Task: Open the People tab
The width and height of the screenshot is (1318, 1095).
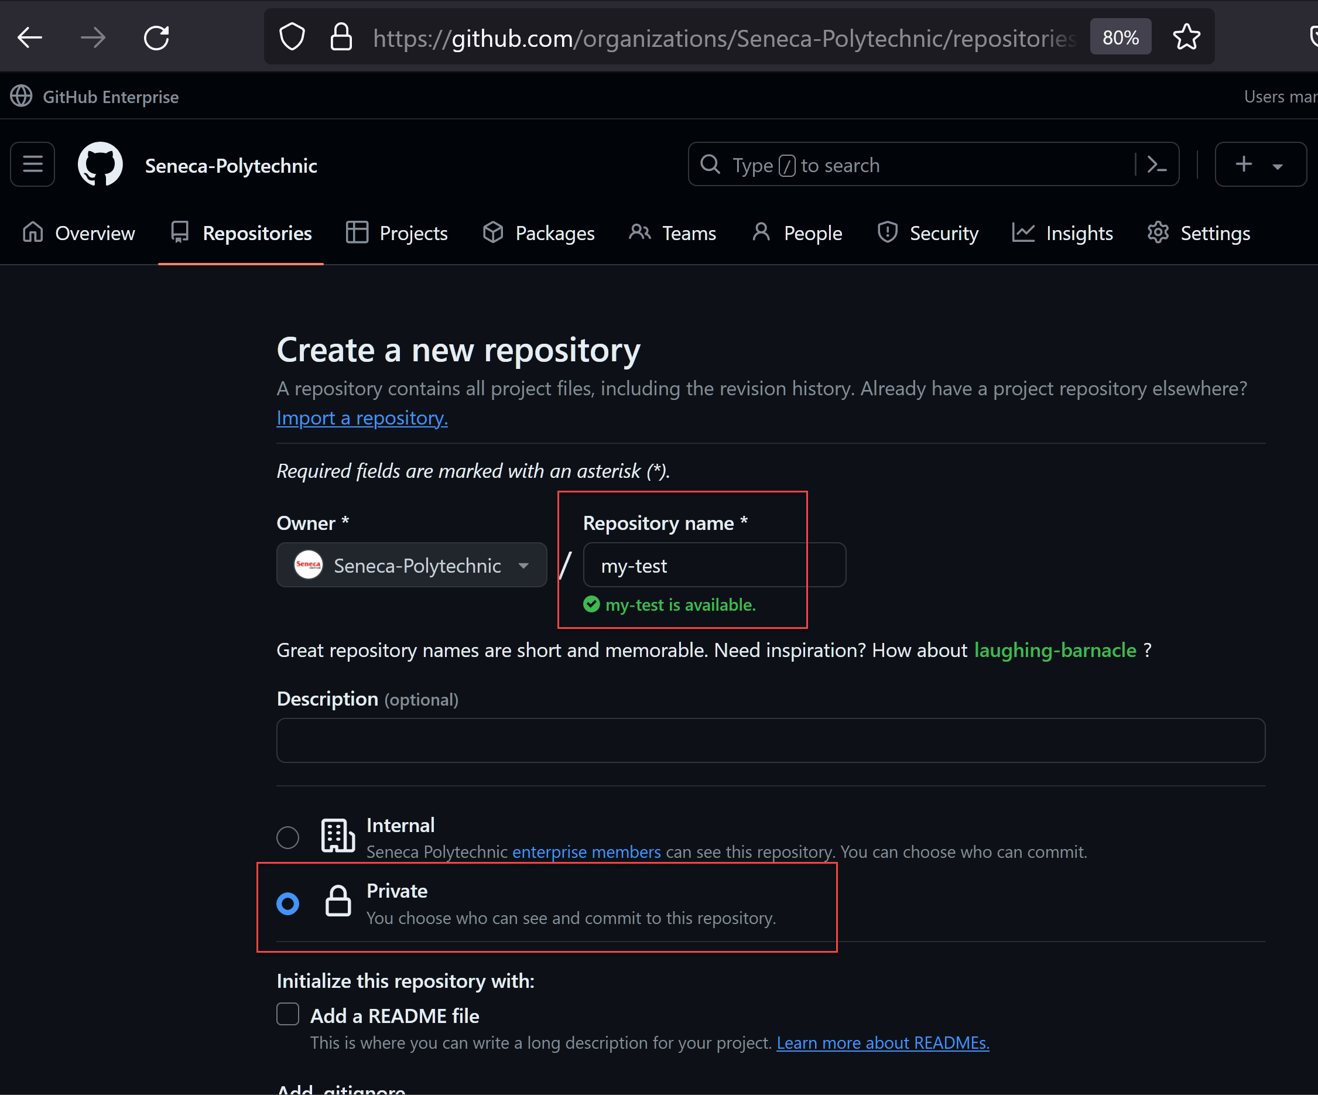Action: [x=796, y=234]
